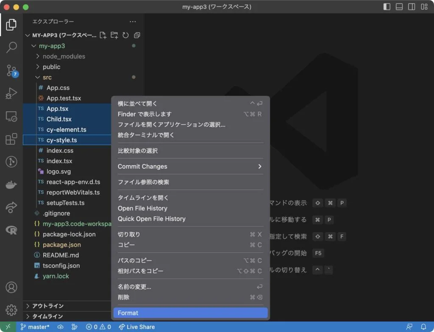
Task: Expand the node_modules folder
Action: (x=64, y=56)
